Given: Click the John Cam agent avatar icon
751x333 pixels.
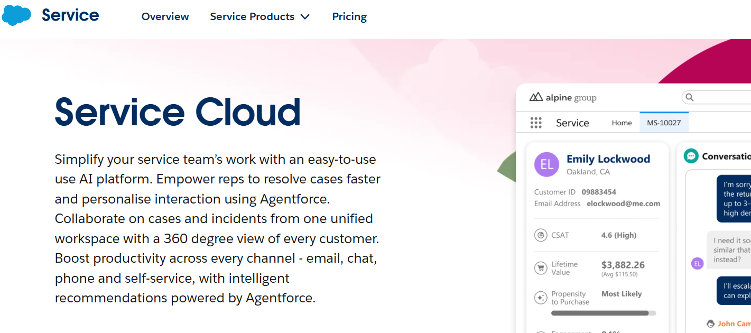Looking at the screenshot, I should tap(710, 323).
